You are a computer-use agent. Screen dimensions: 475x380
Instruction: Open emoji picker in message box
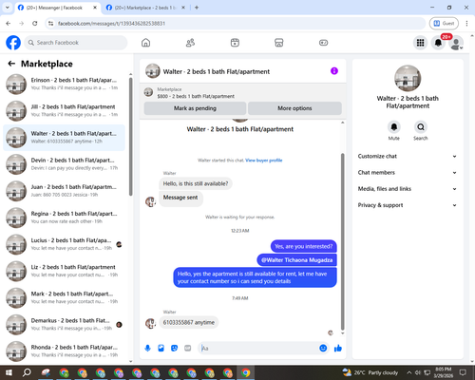click(323, 349)
